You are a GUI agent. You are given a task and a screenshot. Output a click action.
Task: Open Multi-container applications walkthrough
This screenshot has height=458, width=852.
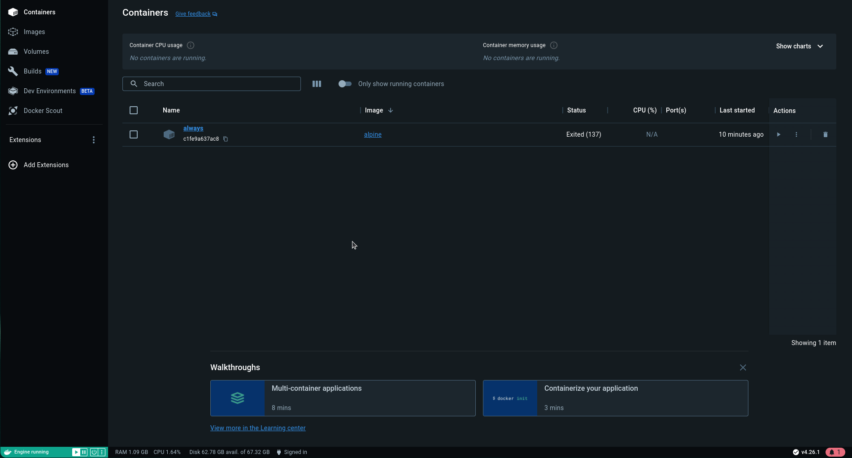click(343, 398)
